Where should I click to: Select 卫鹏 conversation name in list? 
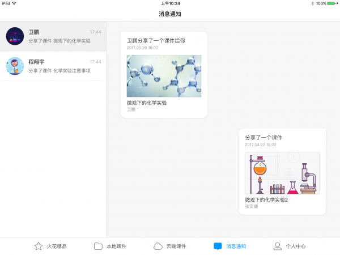[34, 32]
